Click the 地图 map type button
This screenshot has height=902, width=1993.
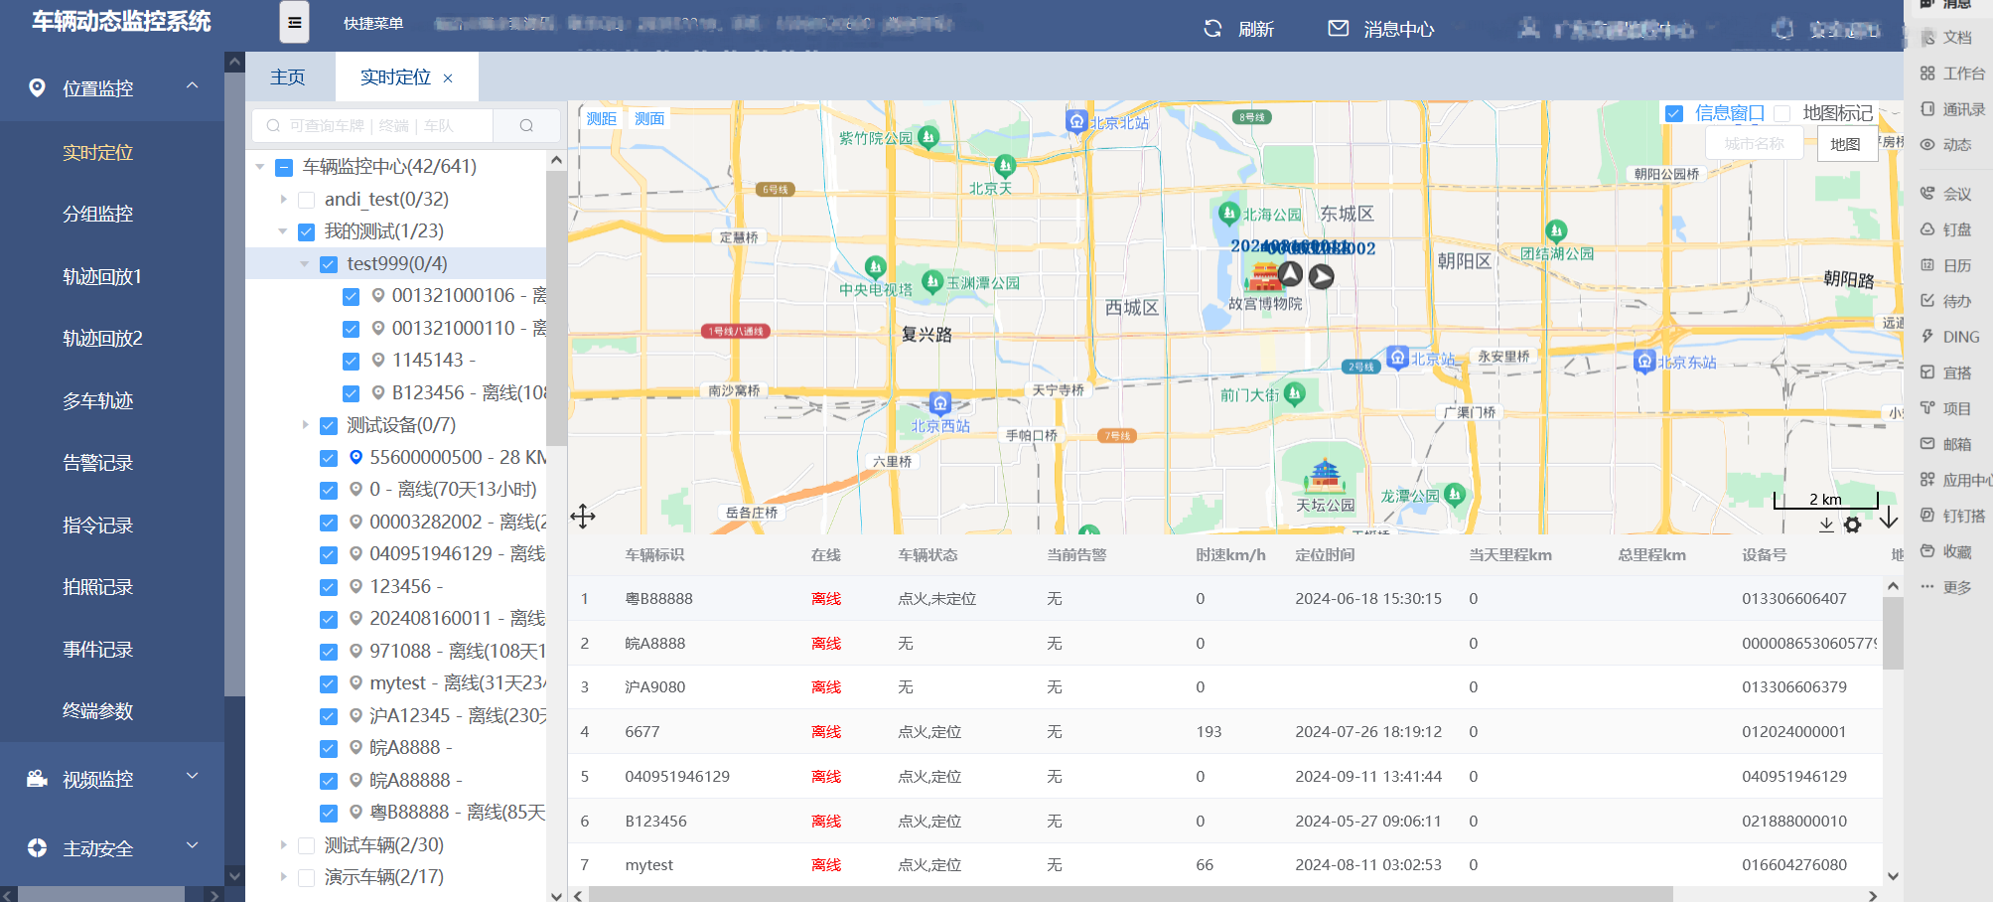tap(1846, 144)
